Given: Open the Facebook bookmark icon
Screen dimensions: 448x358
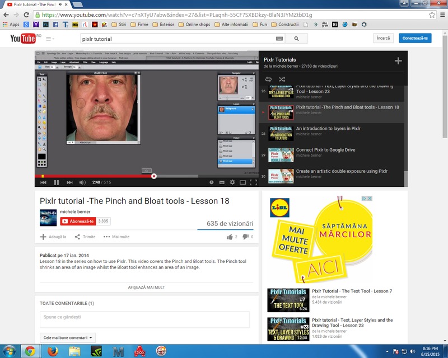Looking at the screenshot, I should tap(55, 25).
